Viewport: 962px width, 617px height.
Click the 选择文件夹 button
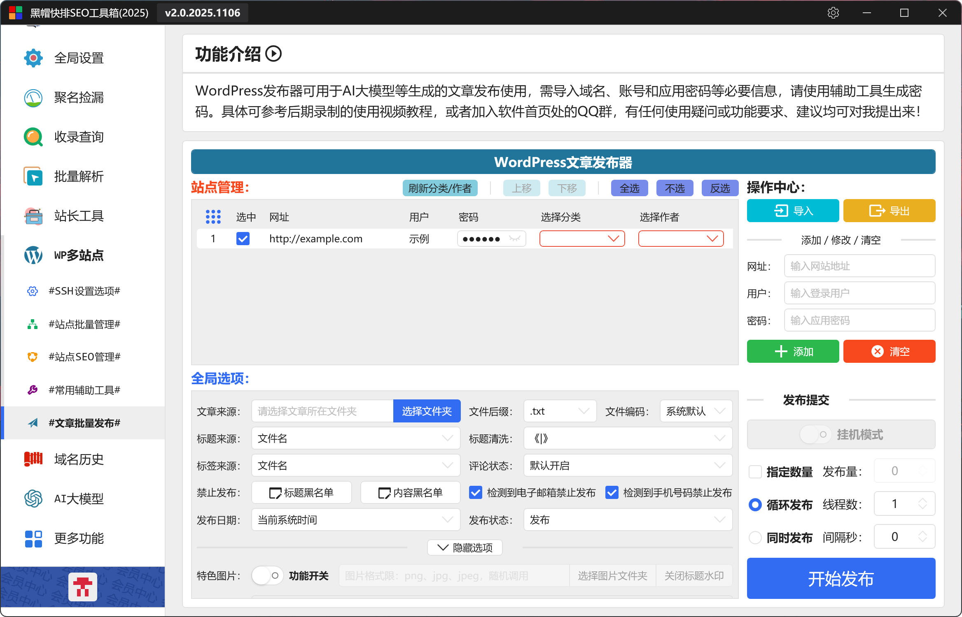point(427,411)
